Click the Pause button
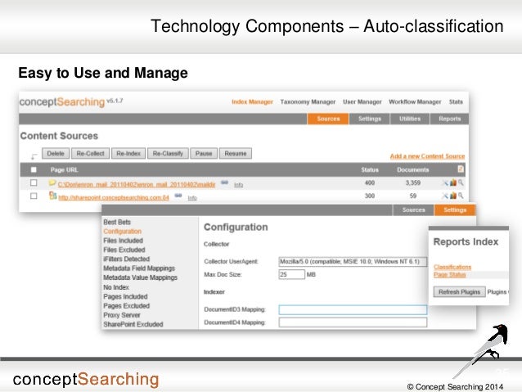This screenshot has height=392, width=522. click(204, 154)
